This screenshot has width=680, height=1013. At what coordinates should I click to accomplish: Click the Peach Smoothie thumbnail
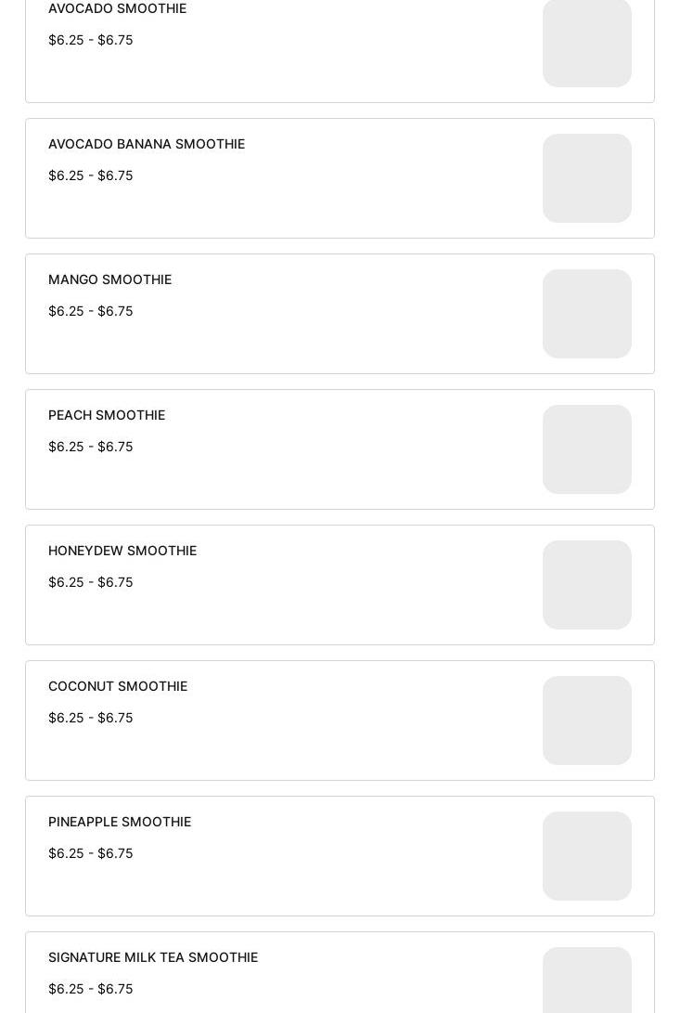coord(586,449)
